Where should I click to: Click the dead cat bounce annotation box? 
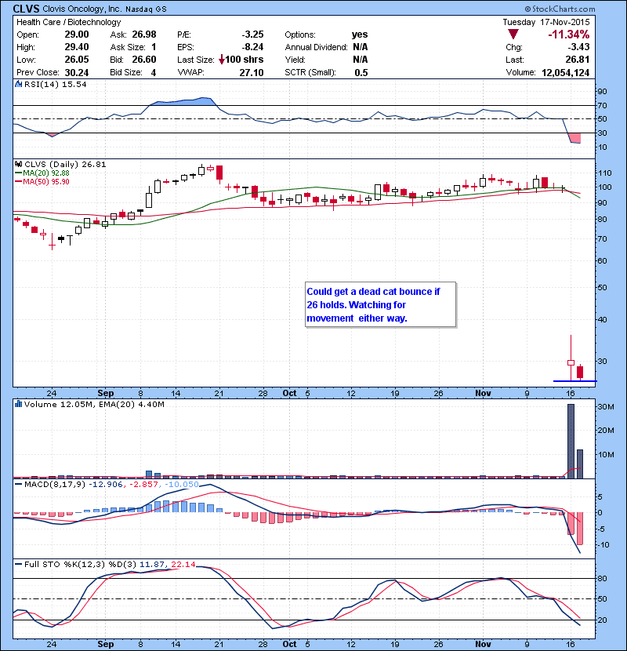[381, 305]
